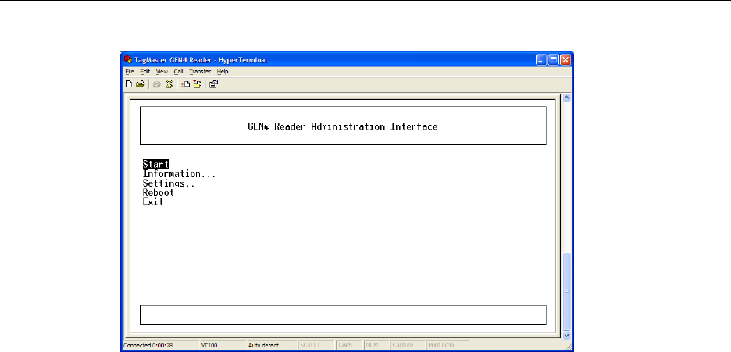731x352 pixels.
Task: Click the New connection toolbar icon
Action: coord(129,84)
